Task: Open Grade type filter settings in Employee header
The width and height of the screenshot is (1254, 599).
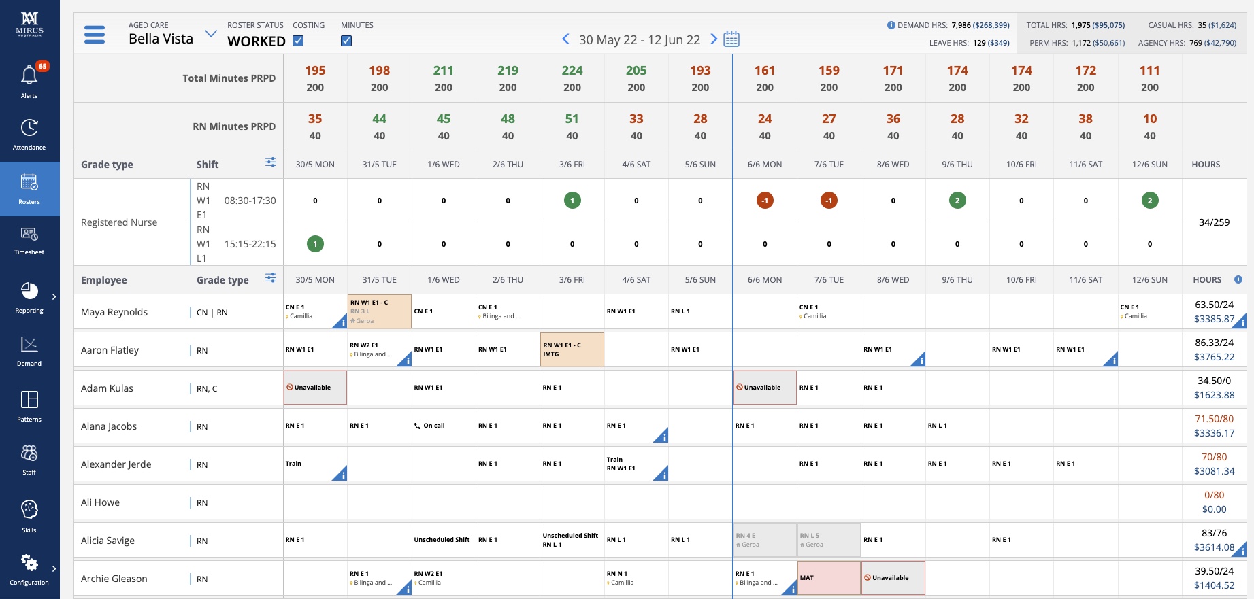Action: point(271,277)
